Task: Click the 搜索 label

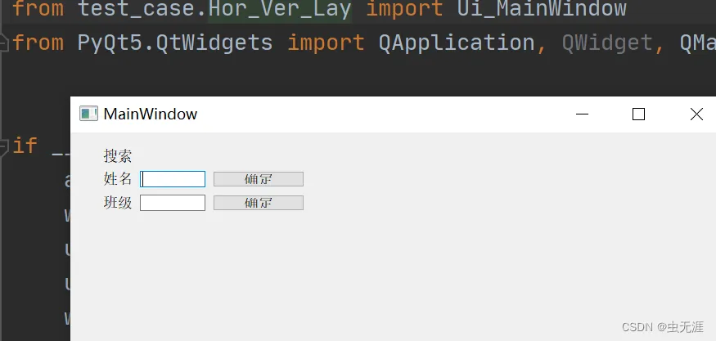Action: (x=118, y=156)
